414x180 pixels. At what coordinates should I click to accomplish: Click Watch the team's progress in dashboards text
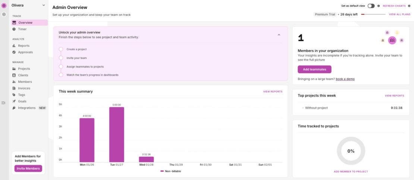pos(92,75)
